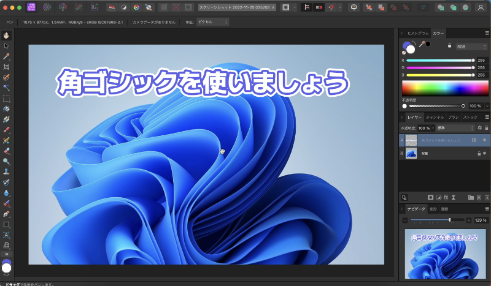Open the RGB color model dropdown
This screenshot has height=286, width=491.
[471, 47]
